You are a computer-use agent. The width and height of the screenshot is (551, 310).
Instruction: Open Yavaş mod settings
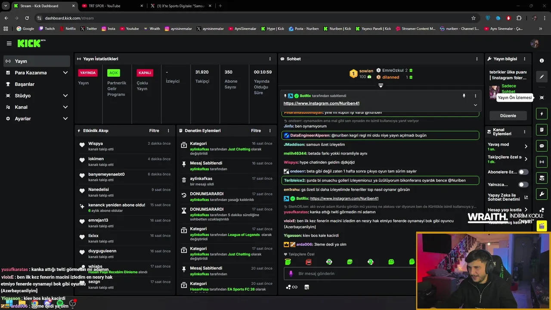[508, 146]
